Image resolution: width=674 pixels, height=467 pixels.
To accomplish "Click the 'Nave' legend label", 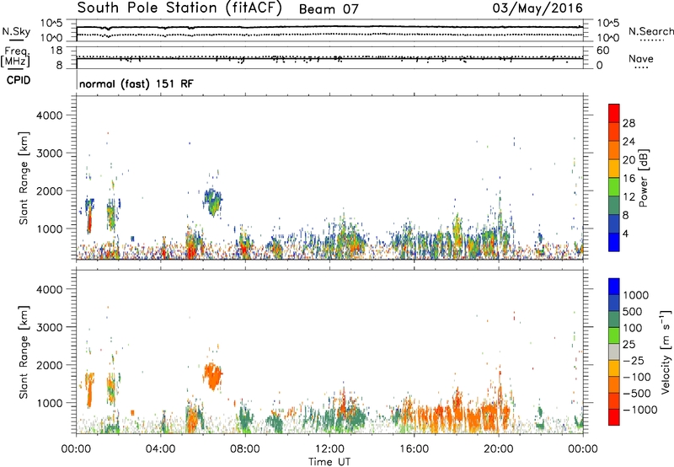I will (640, 59).
